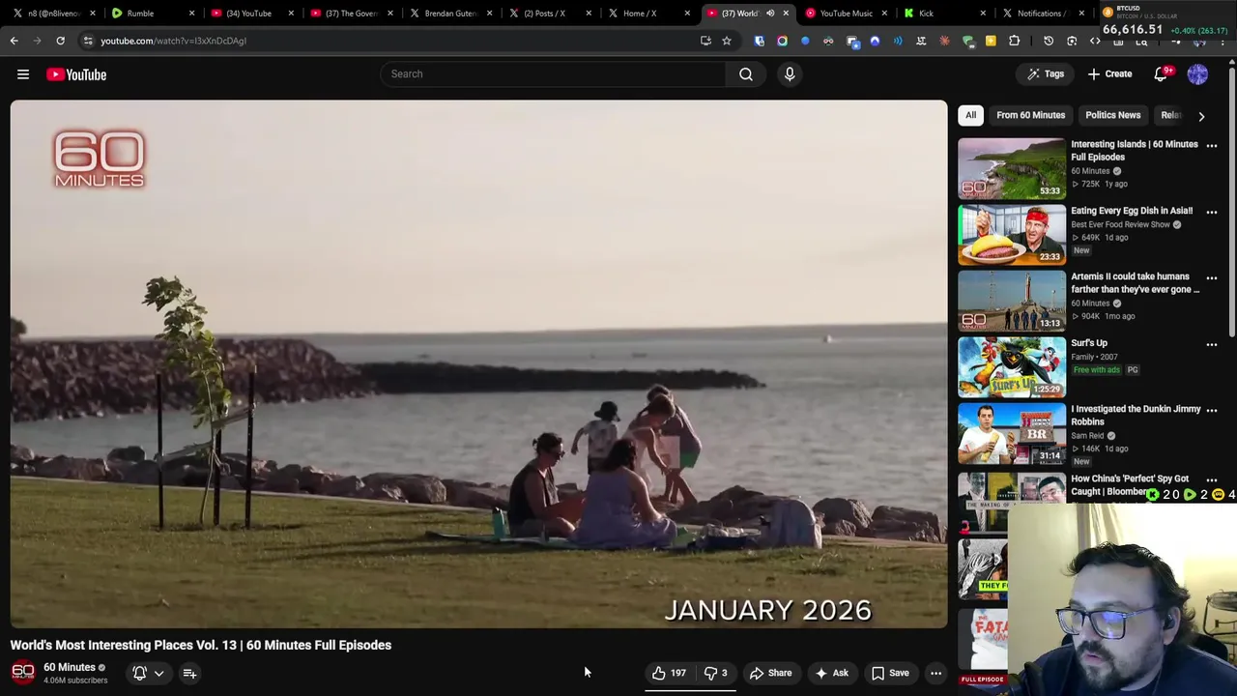Screen dimensions: 1237x696
Task: Open options for Interesting Islands video
Action: tap(1211, 146)
